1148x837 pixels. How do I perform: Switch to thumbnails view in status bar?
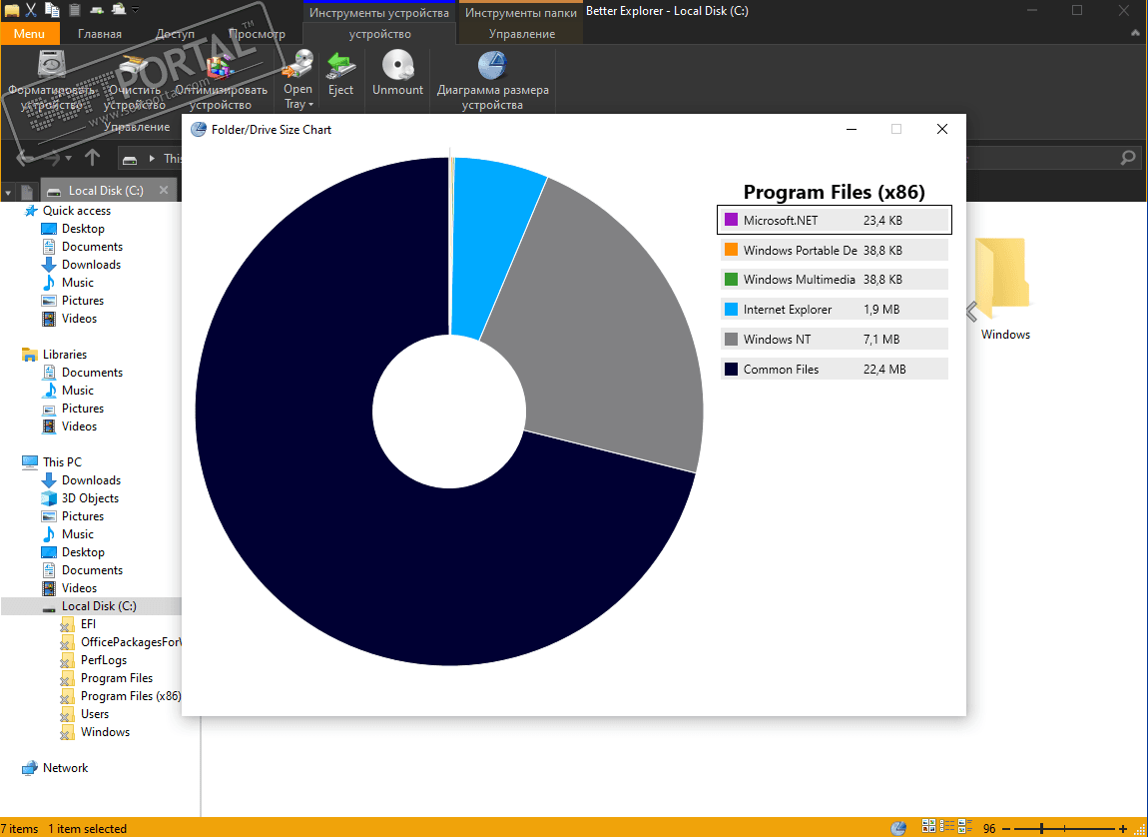click(928, 825)
